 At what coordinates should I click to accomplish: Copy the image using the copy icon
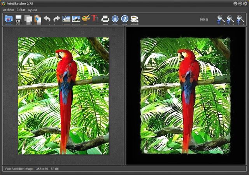pos(28,19)
